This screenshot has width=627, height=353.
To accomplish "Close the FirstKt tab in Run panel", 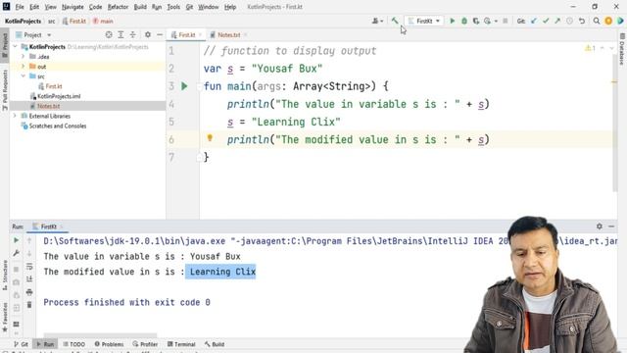I will [62, 227].
